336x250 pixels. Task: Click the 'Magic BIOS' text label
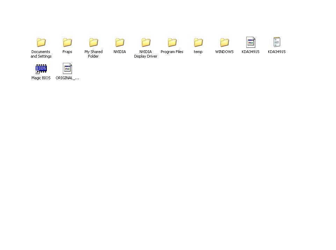tap(41, 78)
